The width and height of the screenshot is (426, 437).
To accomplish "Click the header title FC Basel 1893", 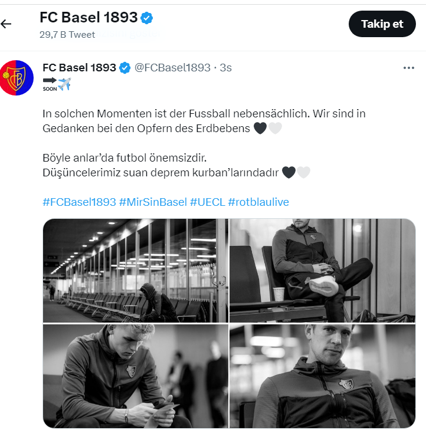I will tap(89, 18).
